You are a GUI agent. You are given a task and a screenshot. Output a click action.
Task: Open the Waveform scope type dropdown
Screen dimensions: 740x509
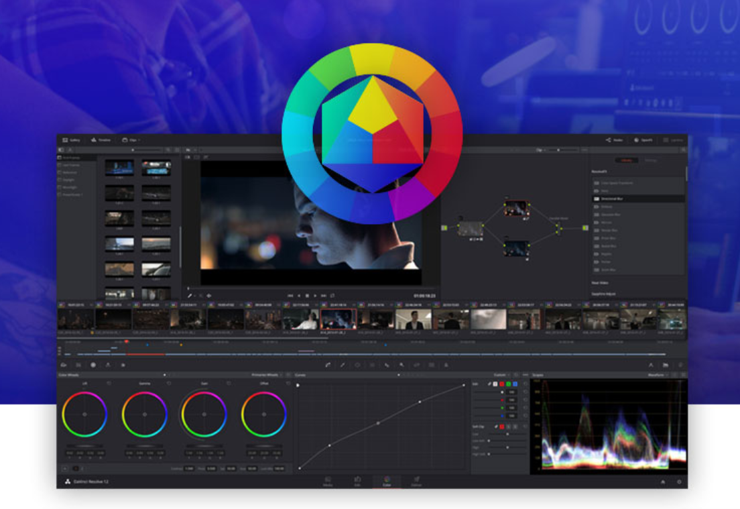tap(658, 375)
